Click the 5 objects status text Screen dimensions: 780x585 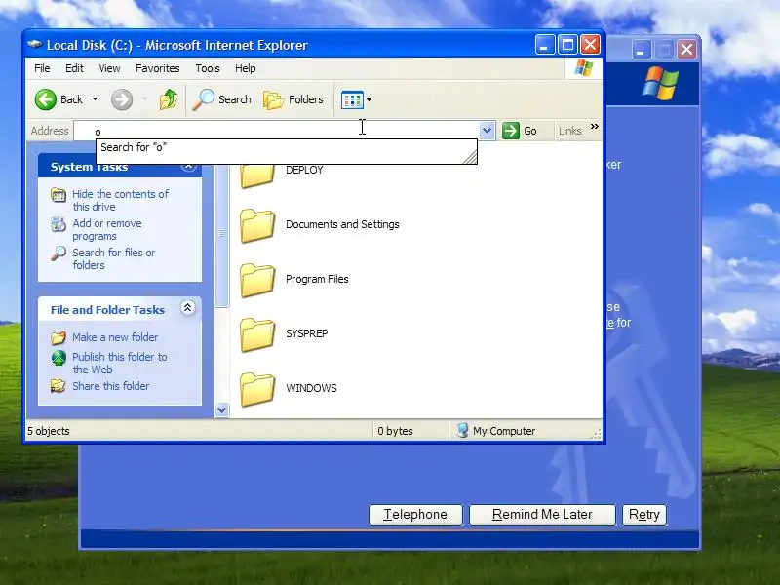48,431
